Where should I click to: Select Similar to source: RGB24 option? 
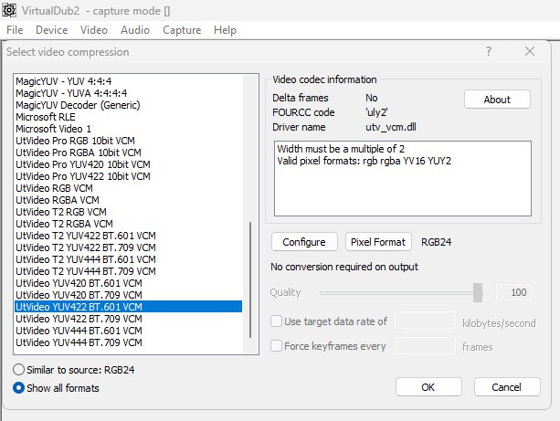click(x=19, y=369)
